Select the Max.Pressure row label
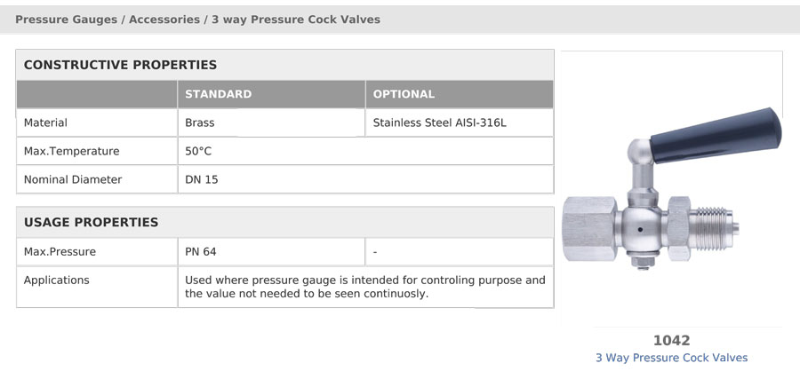This screenshot has width=800, height=387. tap(60, 251)
